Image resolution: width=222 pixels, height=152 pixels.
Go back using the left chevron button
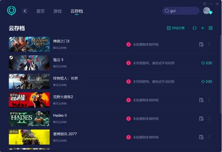[x=25, y=11]
